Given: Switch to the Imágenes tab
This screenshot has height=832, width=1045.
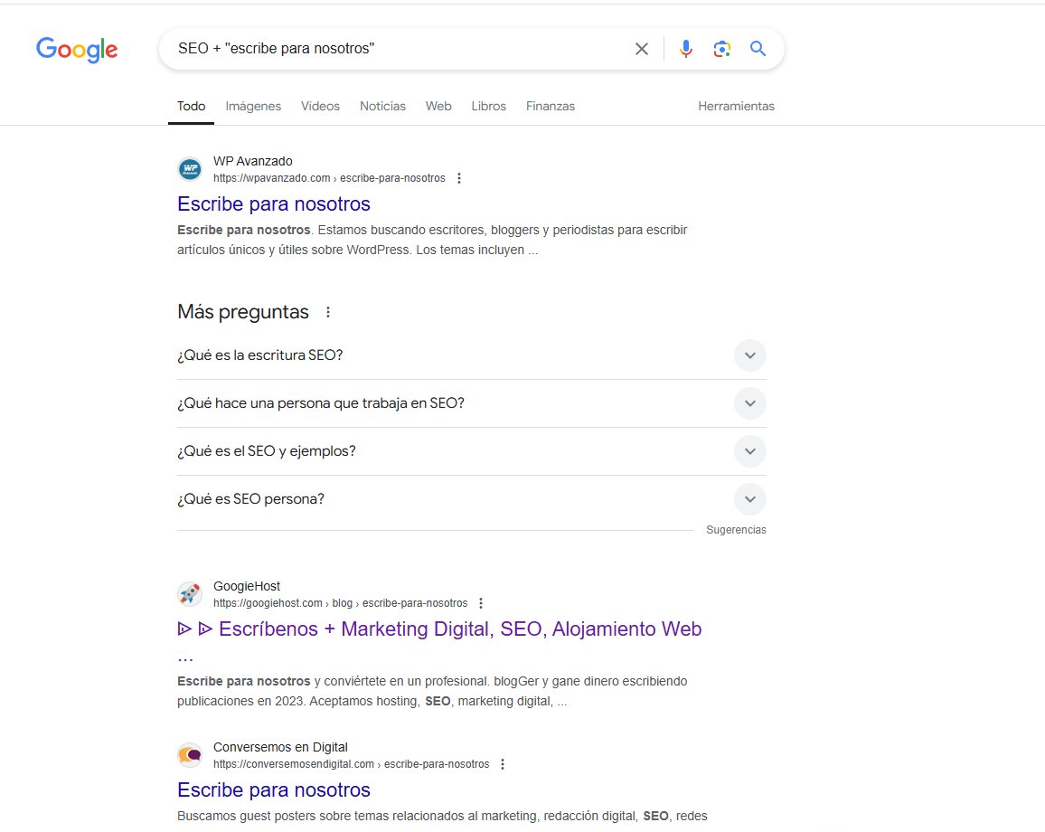Looking at the screenshot, I should click(x=253, y=106).
